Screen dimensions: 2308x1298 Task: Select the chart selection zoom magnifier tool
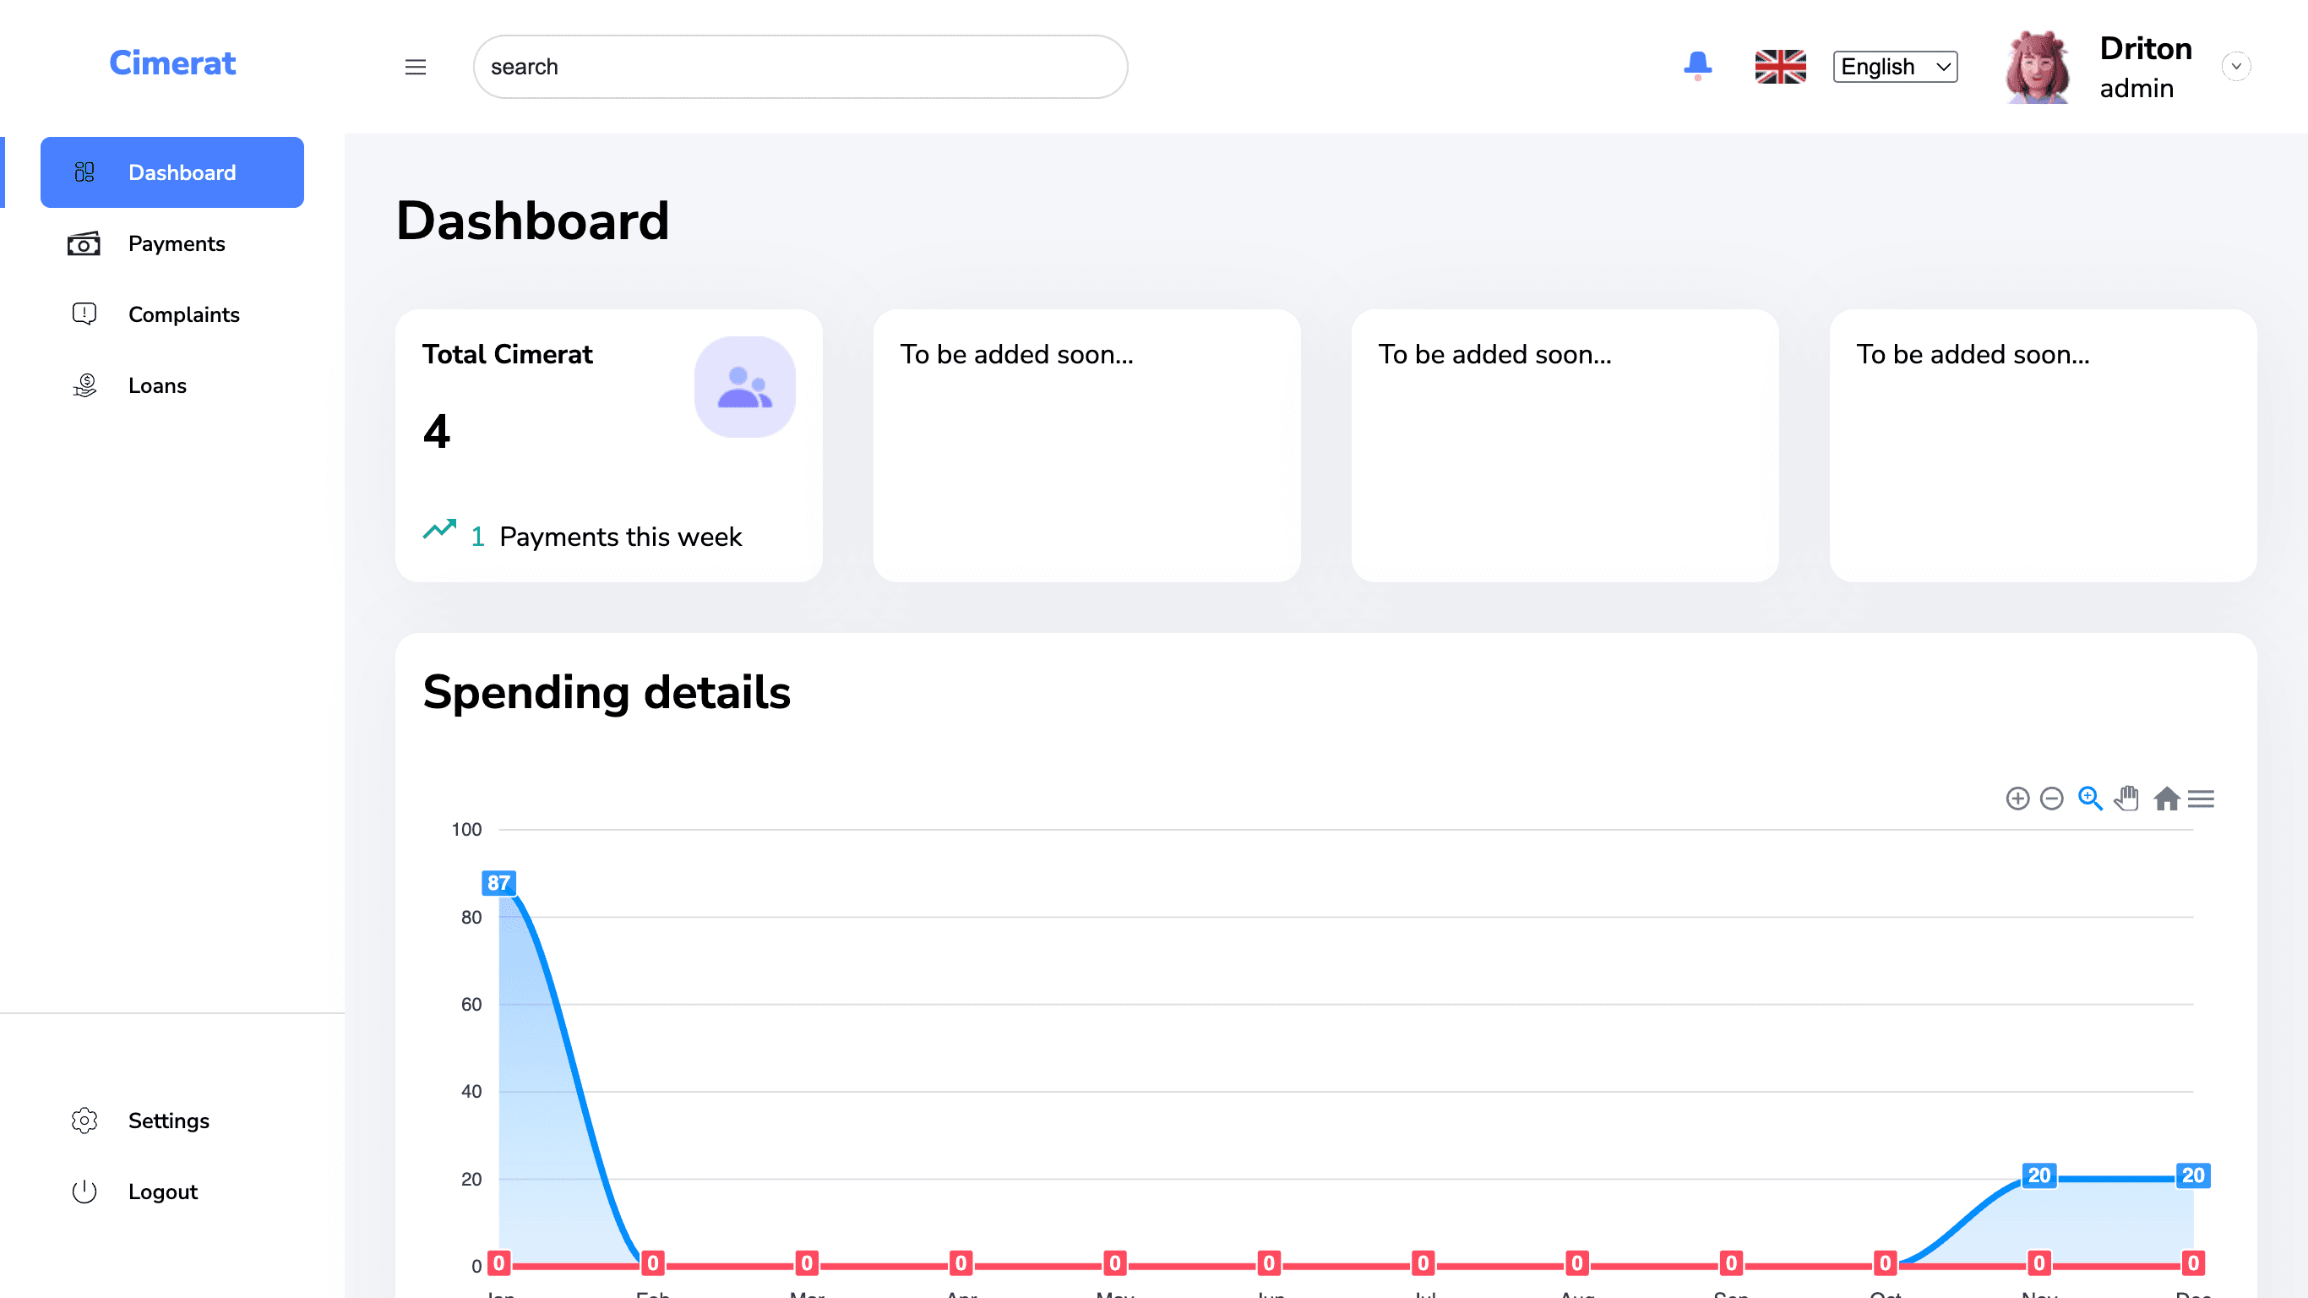pos(2089,798)
